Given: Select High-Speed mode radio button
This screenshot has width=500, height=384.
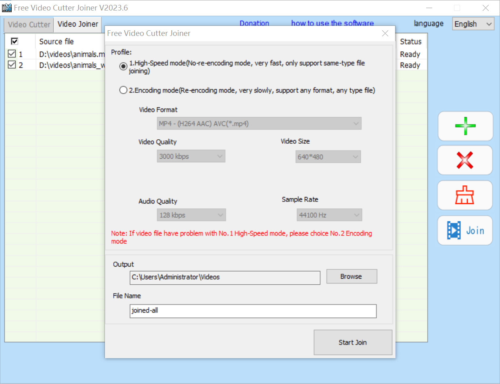Looking at the screenshot, I should pos(123,67).
